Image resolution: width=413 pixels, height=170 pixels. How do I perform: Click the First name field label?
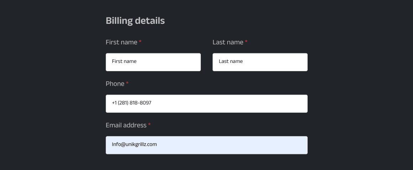click(x=121, y=42)
